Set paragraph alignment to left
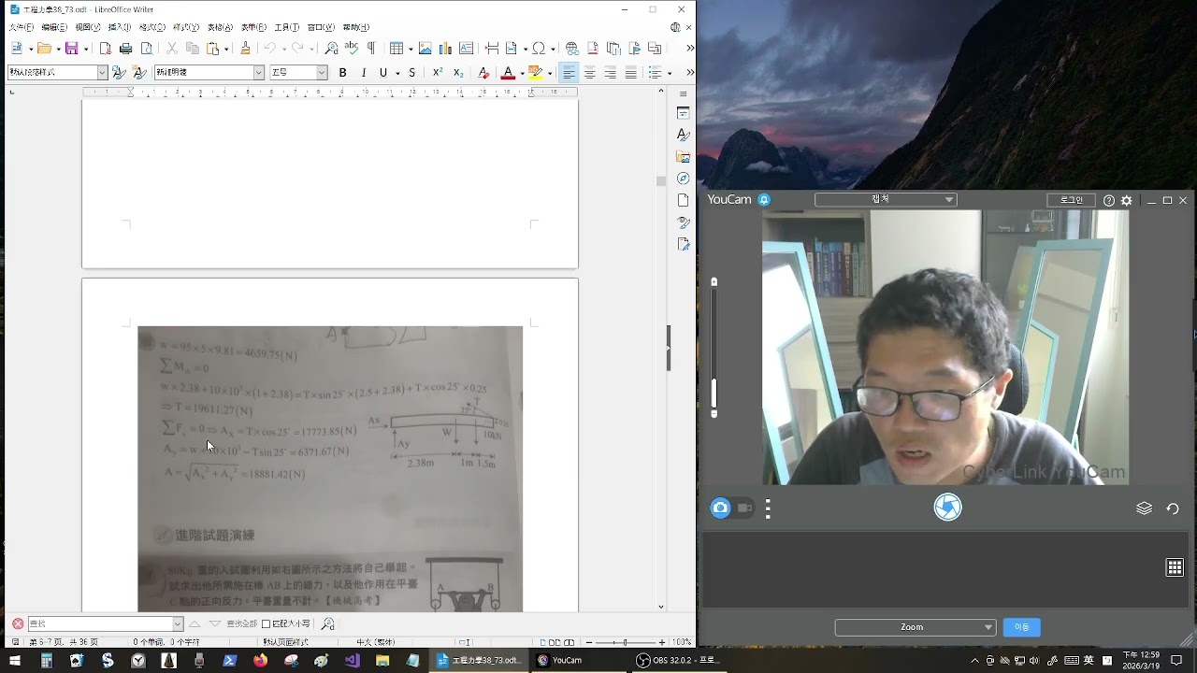Viewport: 1197px width, 673px height. pyautogui.click(x=569, y=73)
